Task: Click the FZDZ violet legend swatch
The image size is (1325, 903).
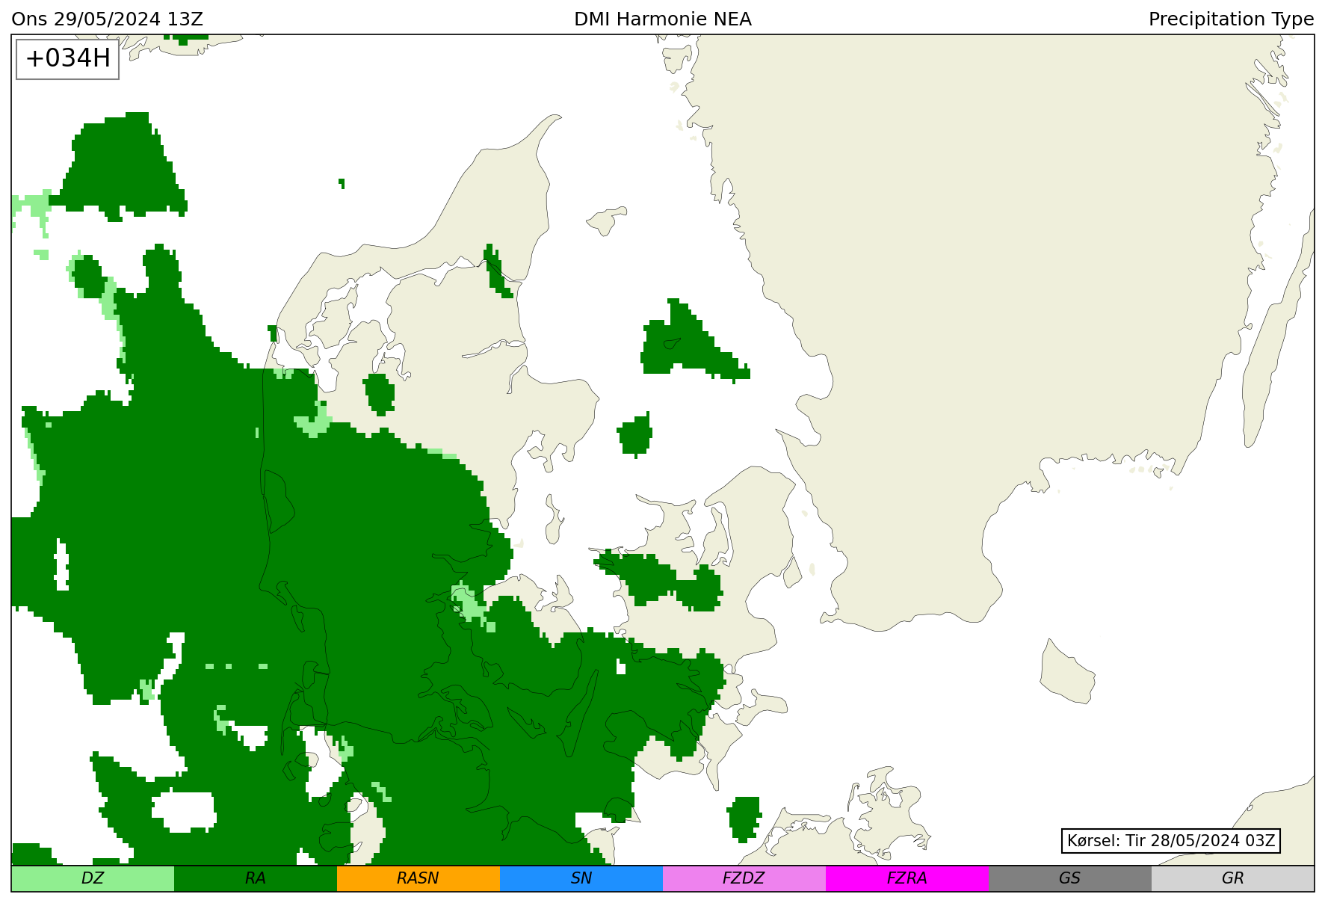Action: pos(744,878)
